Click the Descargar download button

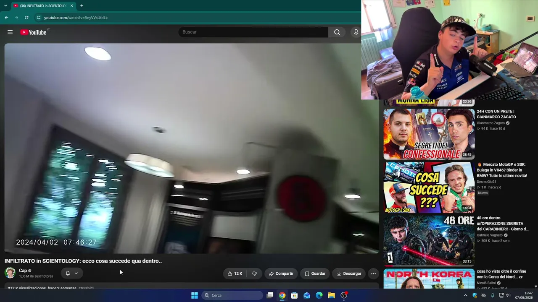tap(349, 273)
